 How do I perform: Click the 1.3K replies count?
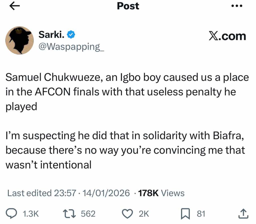pos(30,214)
